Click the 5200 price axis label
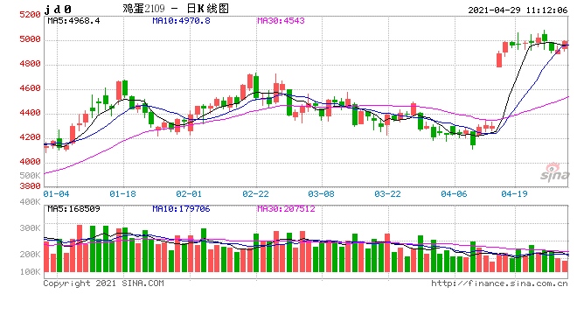 coord(30,15)
